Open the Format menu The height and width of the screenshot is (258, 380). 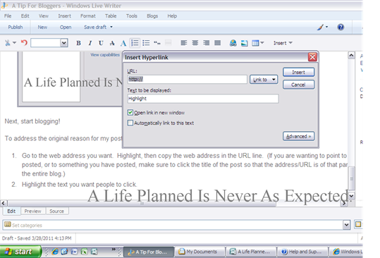tap(88, 16)
